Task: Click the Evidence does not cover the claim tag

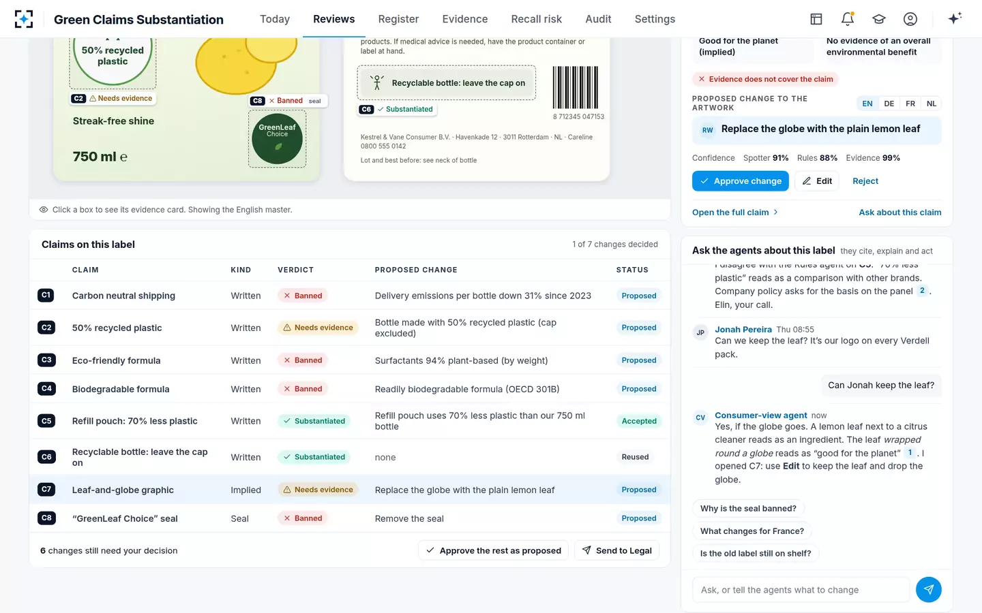Action: pyautogui.click(x=764, y=79)
